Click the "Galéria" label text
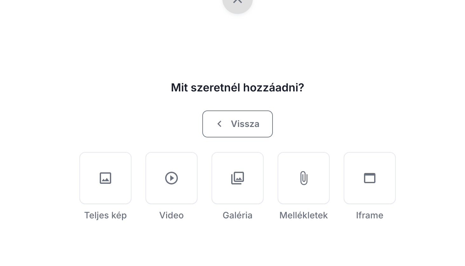The width and height of the screenshot is (465, 266). [x=238, y=215]
